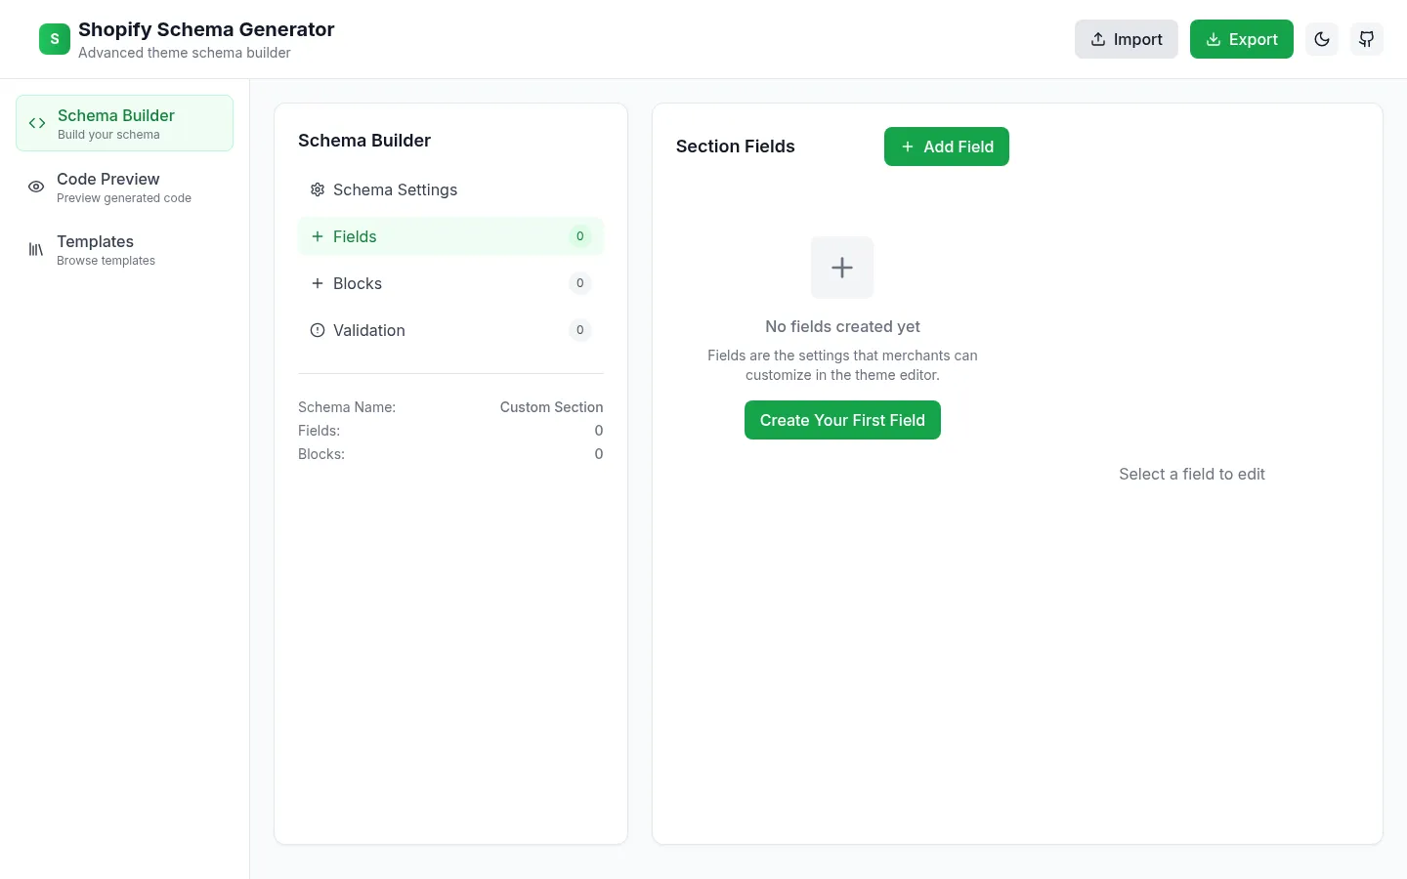Click the Fields count badge showing 0
1407x879 pixels.
click(x=580, y=236)
